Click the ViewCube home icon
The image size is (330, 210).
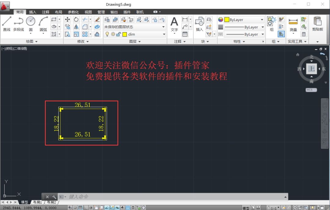[298, 54]
